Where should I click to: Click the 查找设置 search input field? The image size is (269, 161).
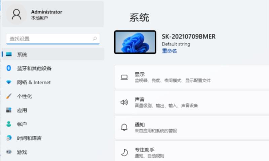pyautogui.click(x=53, y=39)
